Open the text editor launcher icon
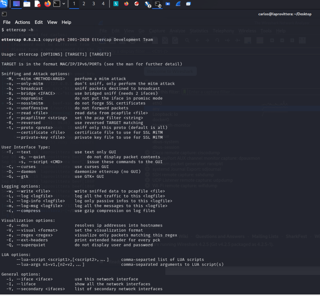 (37, 4)
